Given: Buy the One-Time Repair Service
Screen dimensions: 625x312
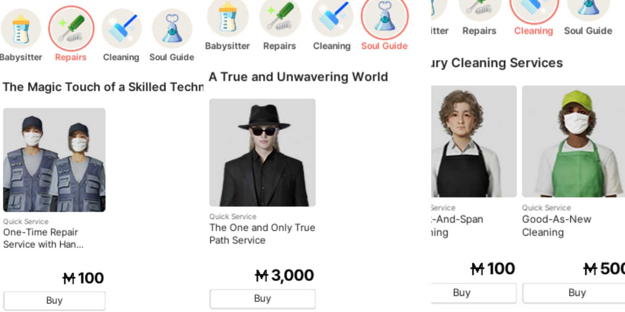Looking at the screenshot, I should tap(54, 300).
